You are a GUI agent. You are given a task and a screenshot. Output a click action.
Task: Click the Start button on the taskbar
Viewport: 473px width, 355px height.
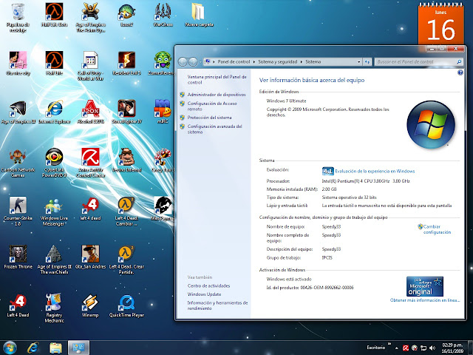[x=10, y=347]
